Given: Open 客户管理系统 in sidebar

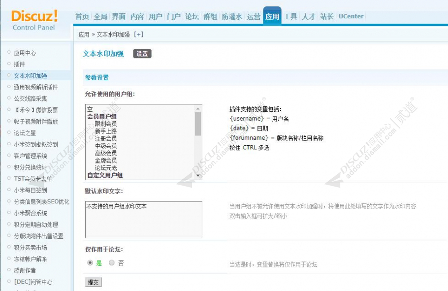Looking at the screenshot, I should [31, 156].
